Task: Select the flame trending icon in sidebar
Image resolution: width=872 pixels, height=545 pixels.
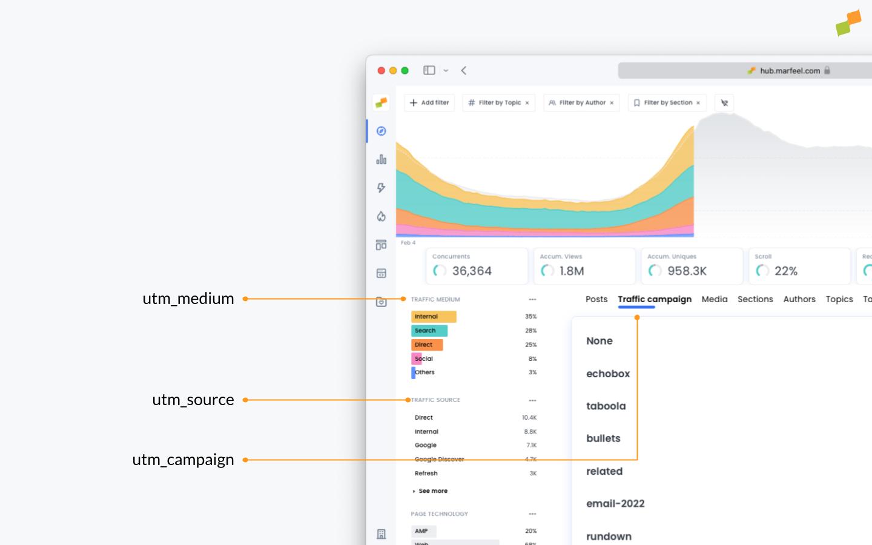Action: 381,215
